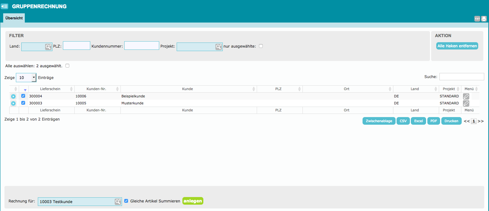Click into the Suche search field
489x211 pixels.
click(461, 76)
